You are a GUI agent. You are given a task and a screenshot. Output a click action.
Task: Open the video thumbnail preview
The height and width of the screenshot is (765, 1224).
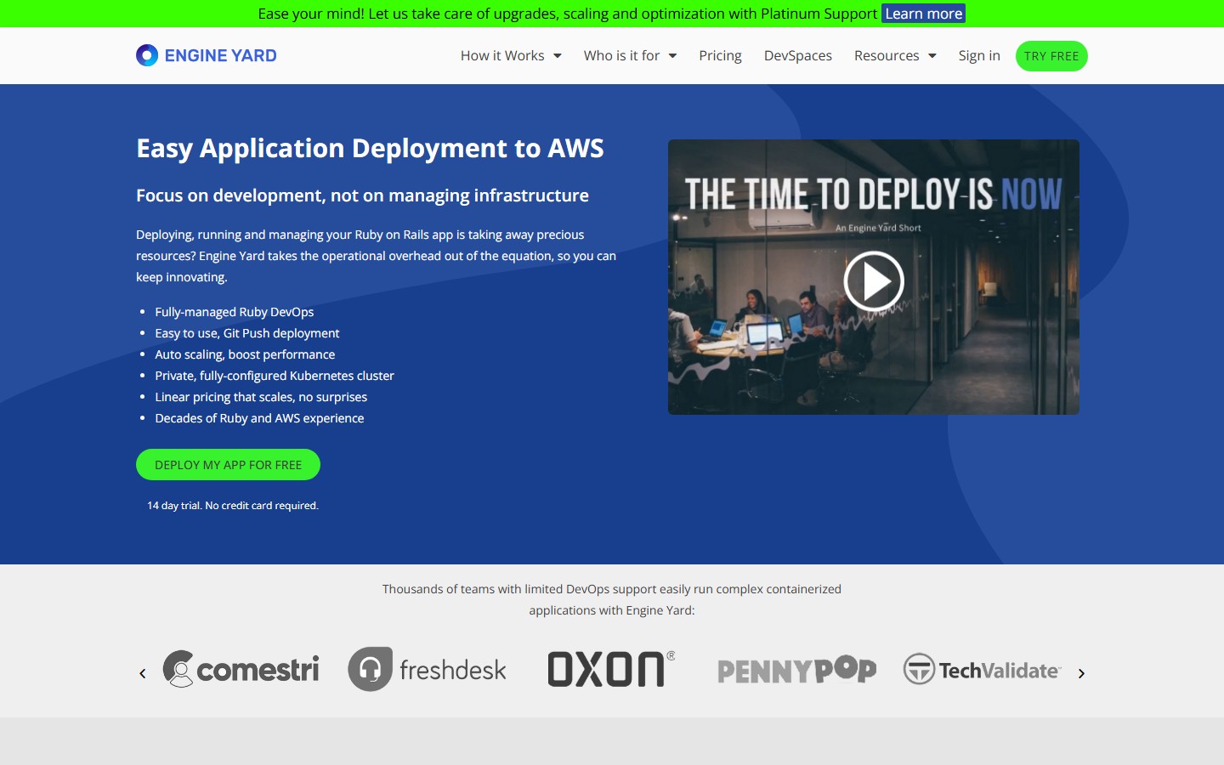pos(874,277)
